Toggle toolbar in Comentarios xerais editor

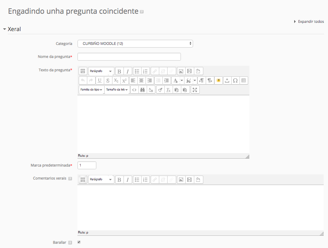point(83,180)
